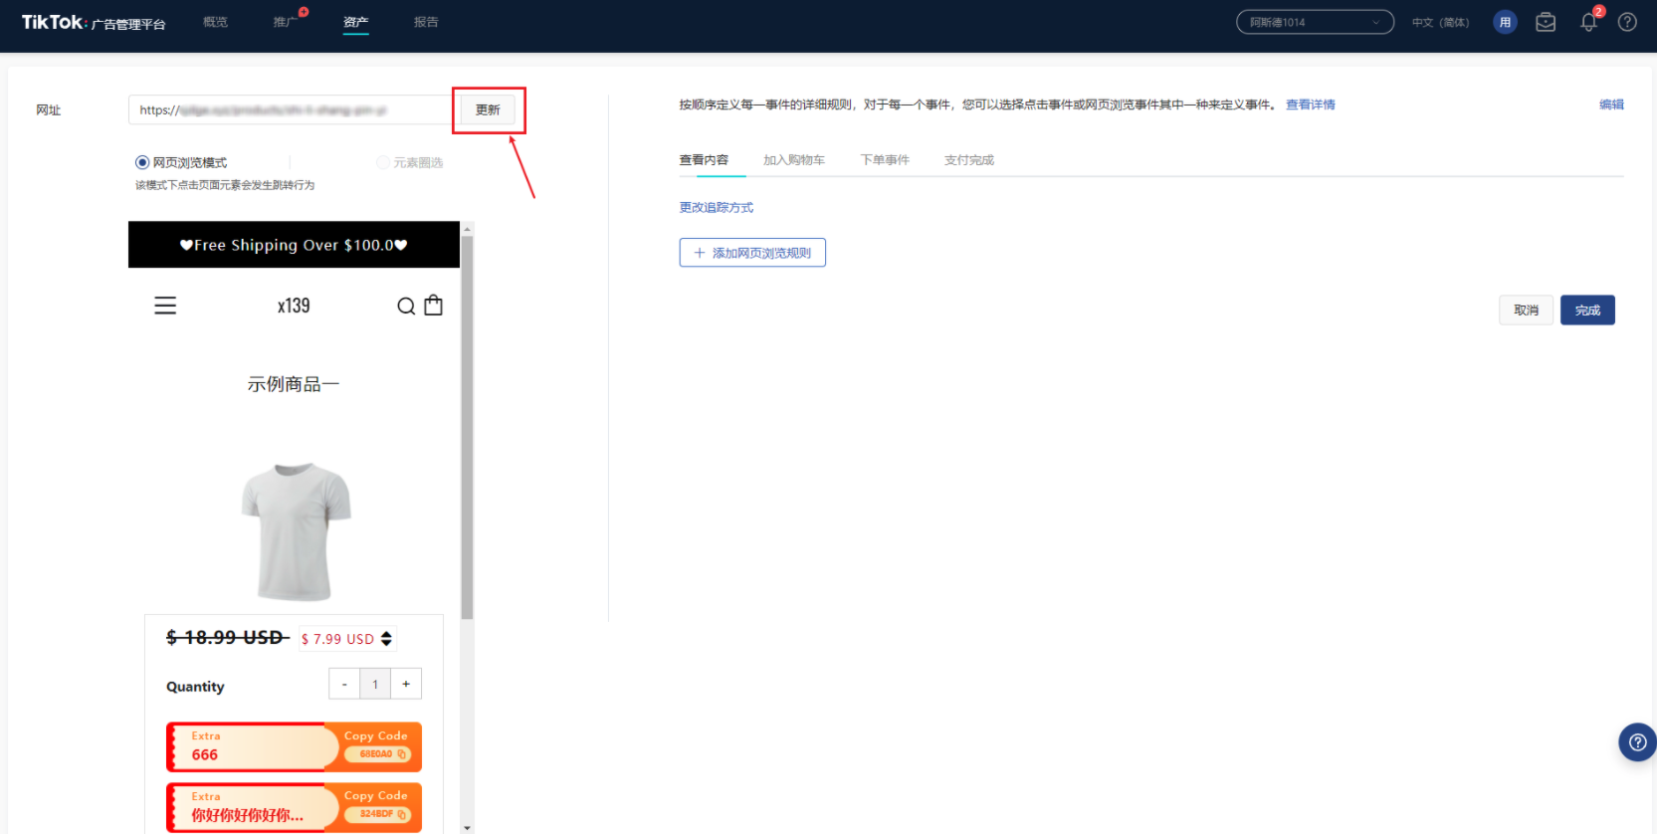The width and height of the screenshot is (1657, 834).
Task: Increase quantity with the plus button
Action: [x=406, y=684]
